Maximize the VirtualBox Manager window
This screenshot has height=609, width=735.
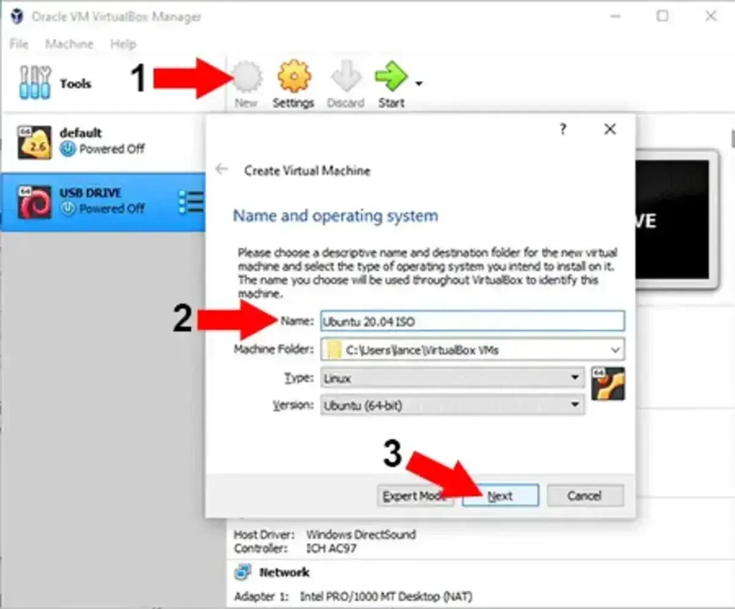662,17
